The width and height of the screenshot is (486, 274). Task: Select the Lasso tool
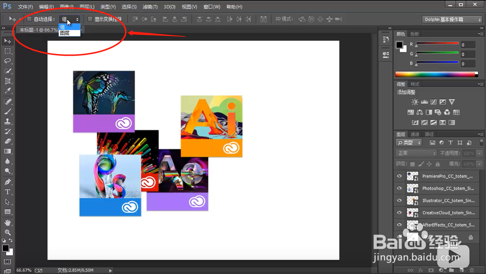[x=8, y=61]
